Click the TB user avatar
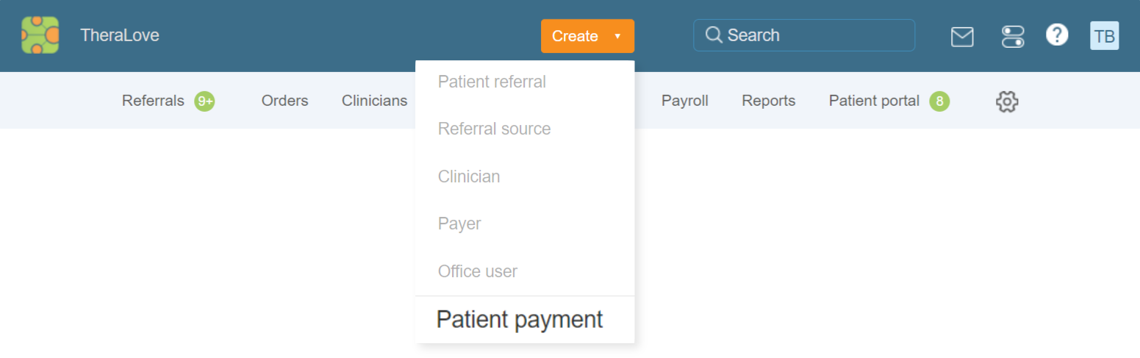The height and width of the screenshot is (358, 1140). (x=1104, y=35)
